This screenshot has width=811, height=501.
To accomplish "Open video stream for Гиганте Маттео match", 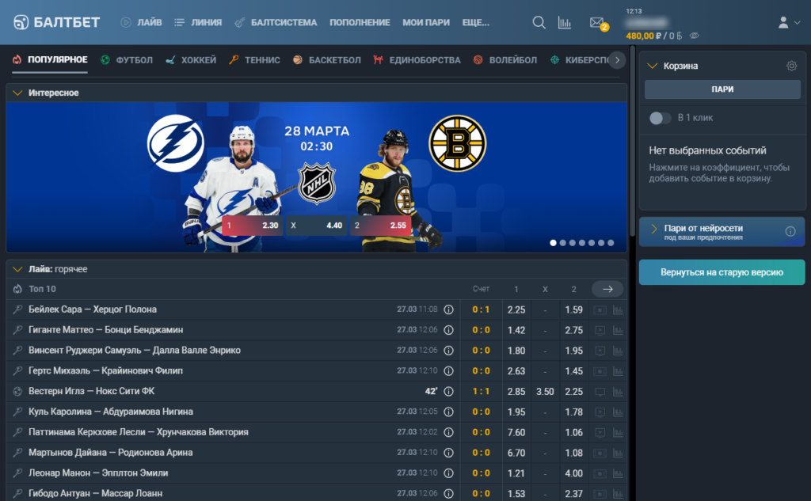I will coord(600,330).
